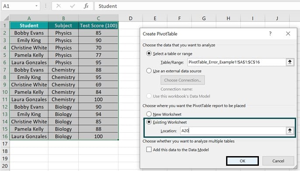Click the Select All corner triangle
Viewport: 300px width, 171px height.
[x=6, y=18]
